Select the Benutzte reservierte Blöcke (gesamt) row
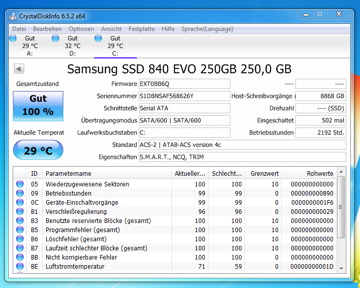This screenshot has width=360, height=288. [175, 221]
